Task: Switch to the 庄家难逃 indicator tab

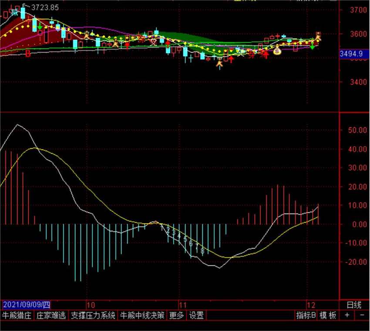Action: [51, 315]
